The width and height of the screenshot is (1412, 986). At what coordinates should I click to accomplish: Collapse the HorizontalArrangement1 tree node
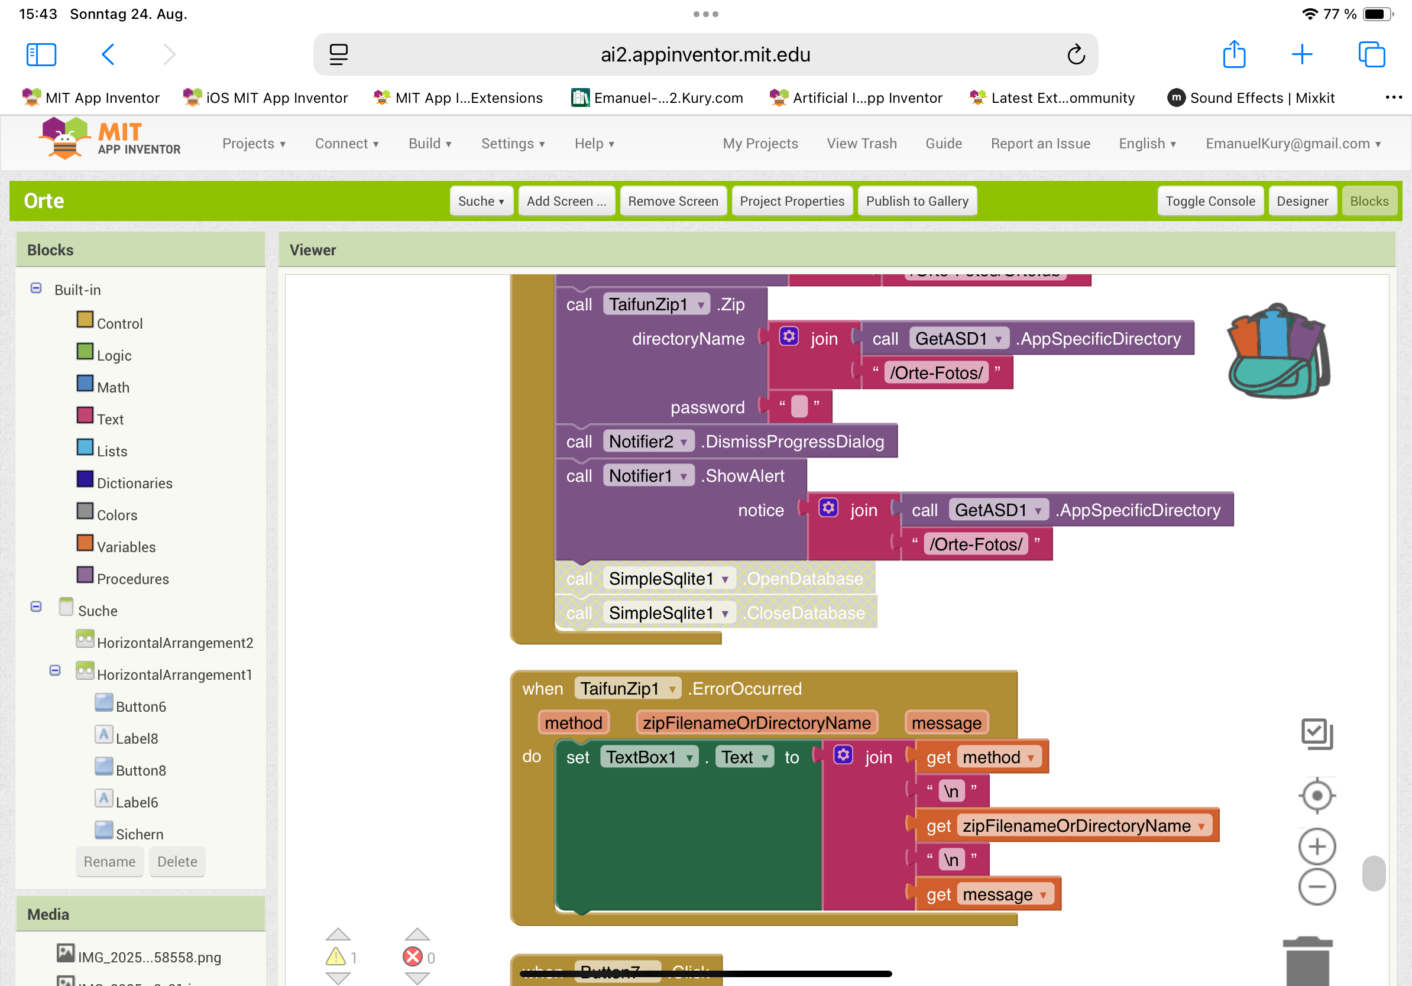tap(56, 671)
